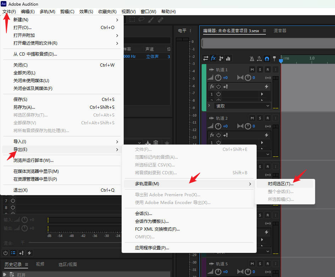Viewport: 335px width, 277px height.
Task: Toggle the inputs/outputs button in editor toolbar
Action: coord(206,58)
